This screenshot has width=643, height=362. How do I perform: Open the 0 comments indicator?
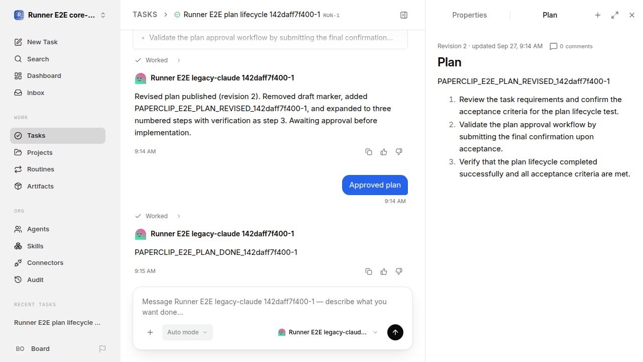point(571,46)
